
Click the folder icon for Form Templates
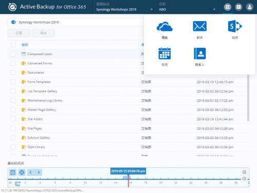click(24, 82)
